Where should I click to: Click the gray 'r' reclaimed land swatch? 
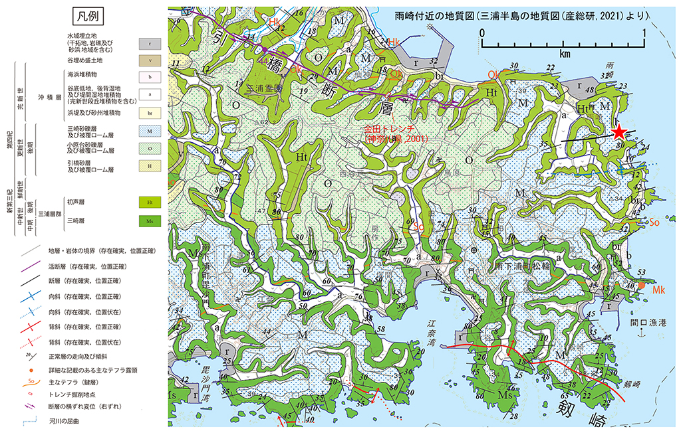coord(151,44)
